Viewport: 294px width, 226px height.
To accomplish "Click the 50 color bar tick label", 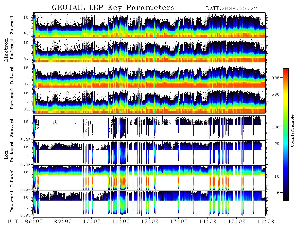I will [277, 144].
